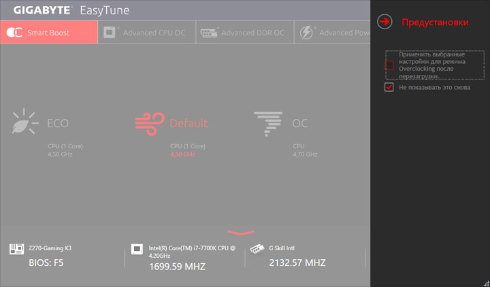Image resolution: width=490 pixels, height=287 pixels.
Task: Click the CPU icon beside Intel Core i7-7700K
Action: (137, 249)
